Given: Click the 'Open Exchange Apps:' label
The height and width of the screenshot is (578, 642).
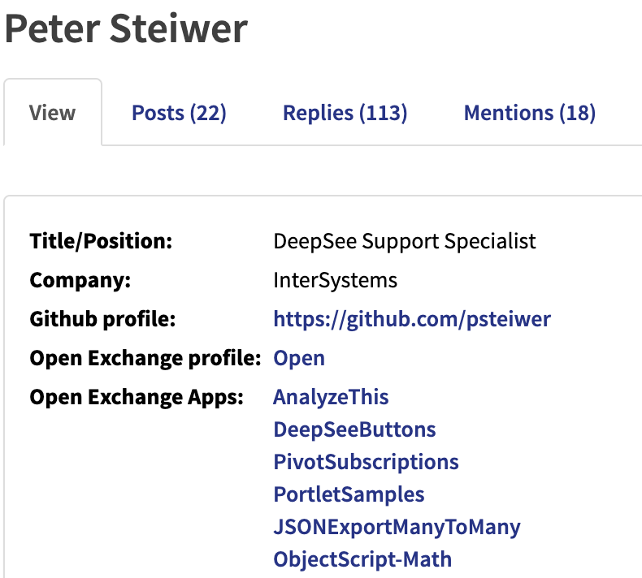Looking at the screenshot, I should [137, 397].
